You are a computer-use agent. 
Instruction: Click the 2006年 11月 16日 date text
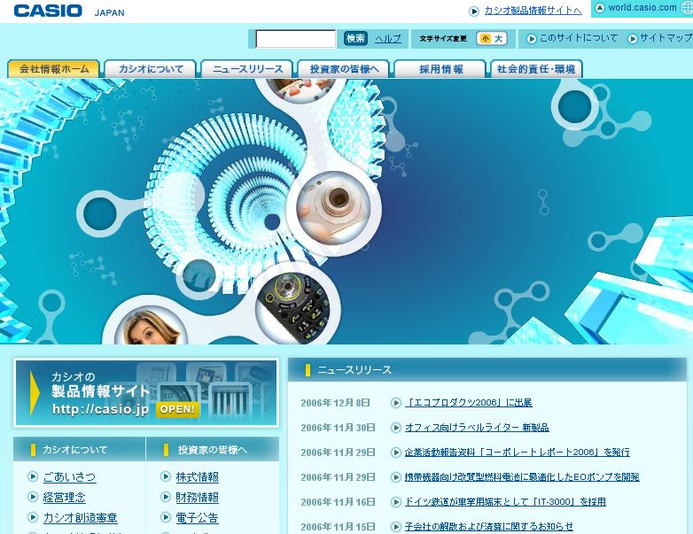tap(339, 502)
